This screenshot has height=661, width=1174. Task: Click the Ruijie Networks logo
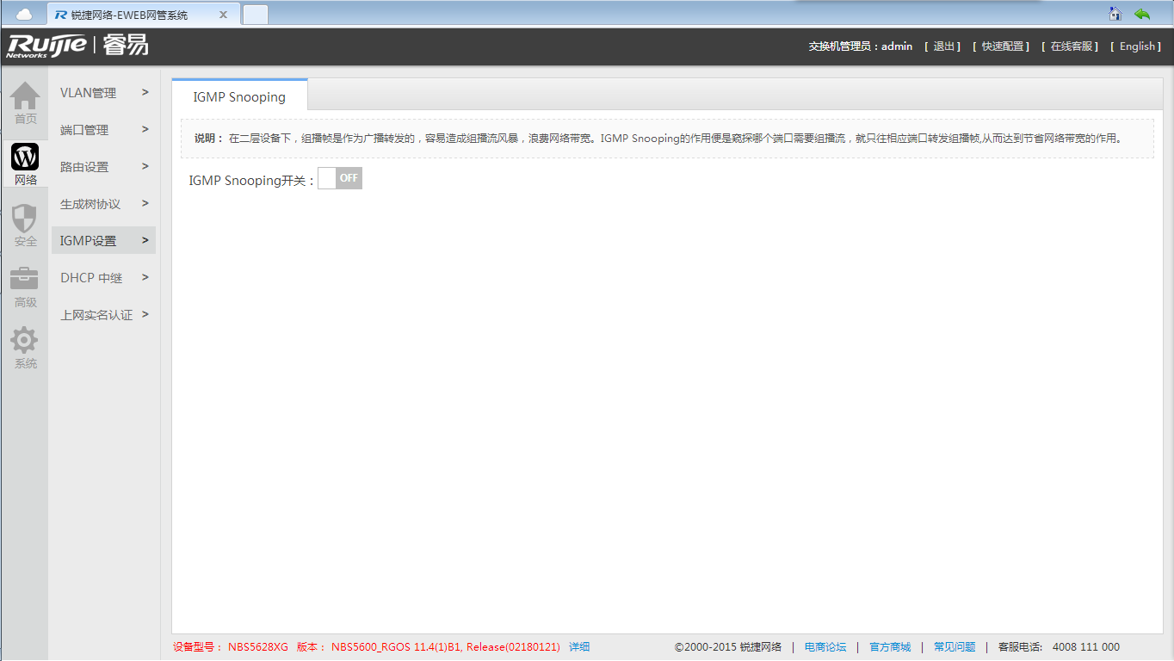(46, 46)
